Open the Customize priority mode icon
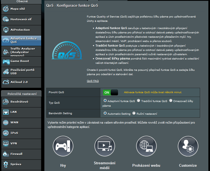Screen dimensions: 210x171 188,146
